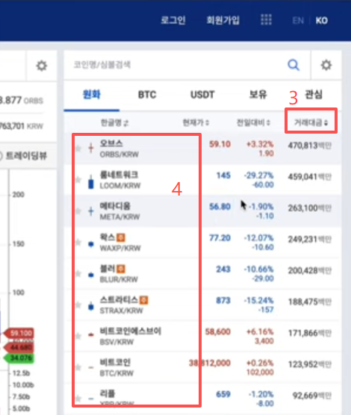Click the search magnifier icon

(293, 65)
